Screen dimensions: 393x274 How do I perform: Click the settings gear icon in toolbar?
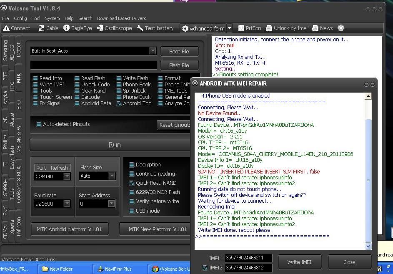pos(341,28)
